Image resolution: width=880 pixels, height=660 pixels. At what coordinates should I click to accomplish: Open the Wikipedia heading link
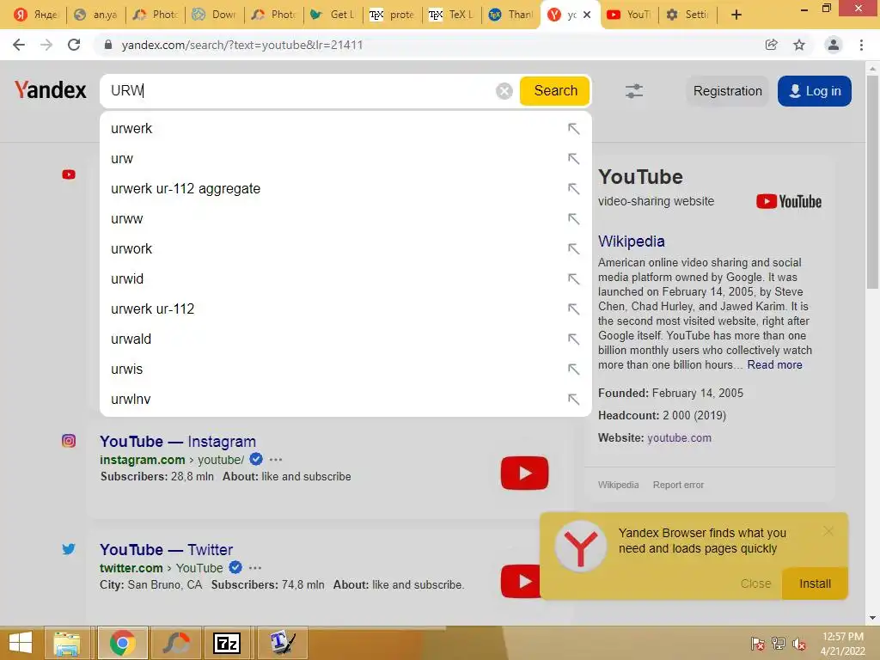click(632, 241)
